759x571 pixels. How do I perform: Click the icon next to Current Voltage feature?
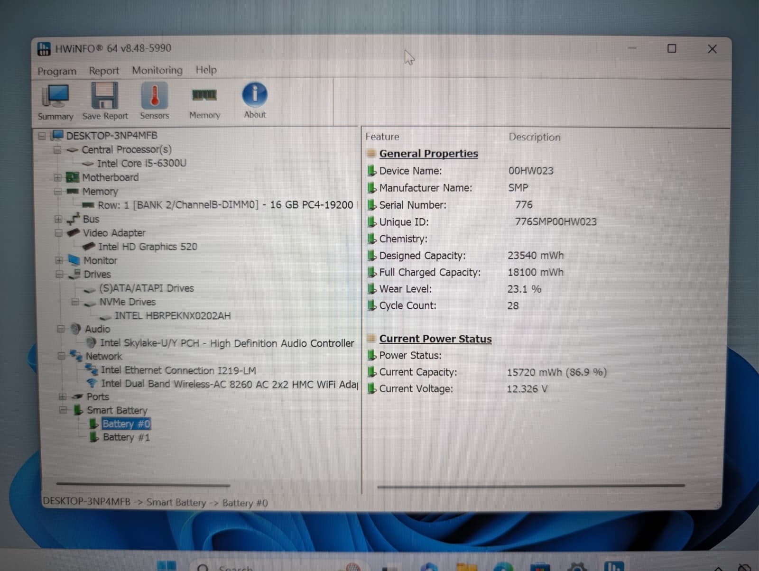click(372, 389)
